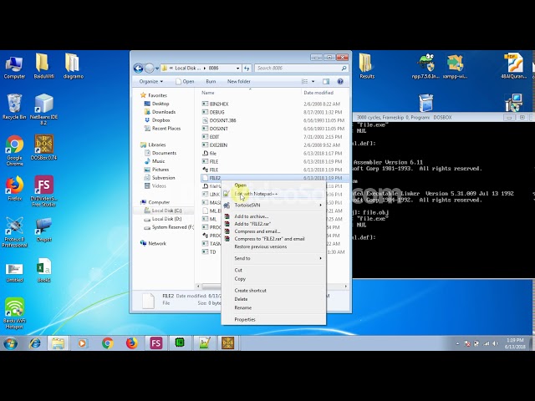This screenshot has width=535, height=401.
Task: Select the DOSXNT.386 file row
Action: (273, 120)
